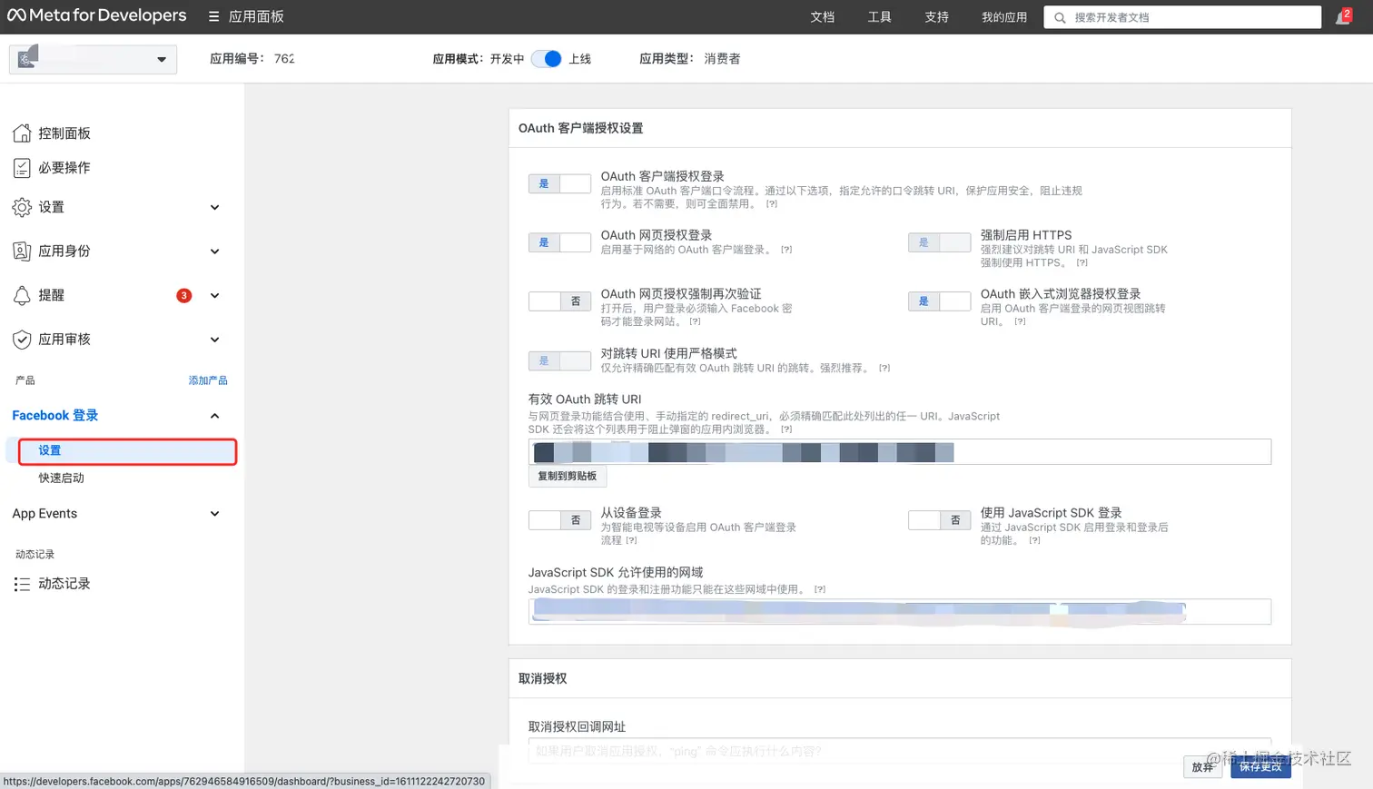The height and width of the screenshot is (789, 1373).
Task: Click the 提醒 bell icon
Action: [x=22, y=296]
